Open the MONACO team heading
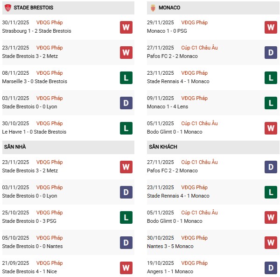 [x=169, y=8]
